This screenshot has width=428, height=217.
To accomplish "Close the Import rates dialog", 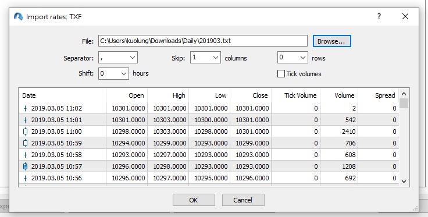I will tap(405, 16).
